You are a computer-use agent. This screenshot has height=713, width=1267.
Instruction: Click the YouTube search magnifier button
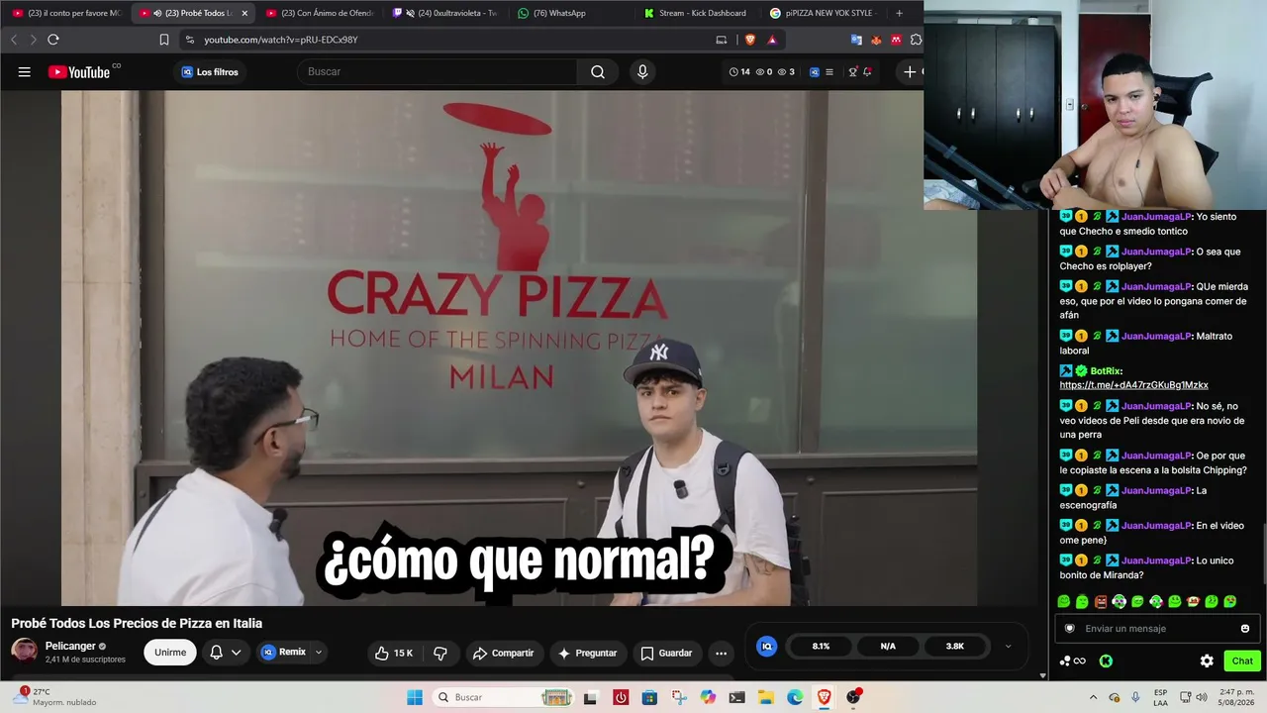point(598,71)
